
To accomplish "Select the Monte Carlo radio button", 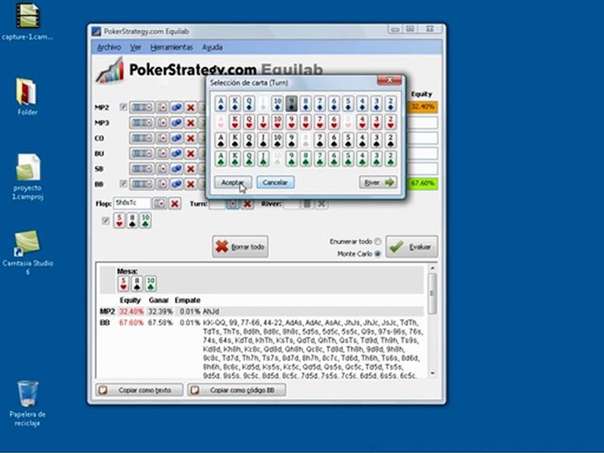I will 377,254.
